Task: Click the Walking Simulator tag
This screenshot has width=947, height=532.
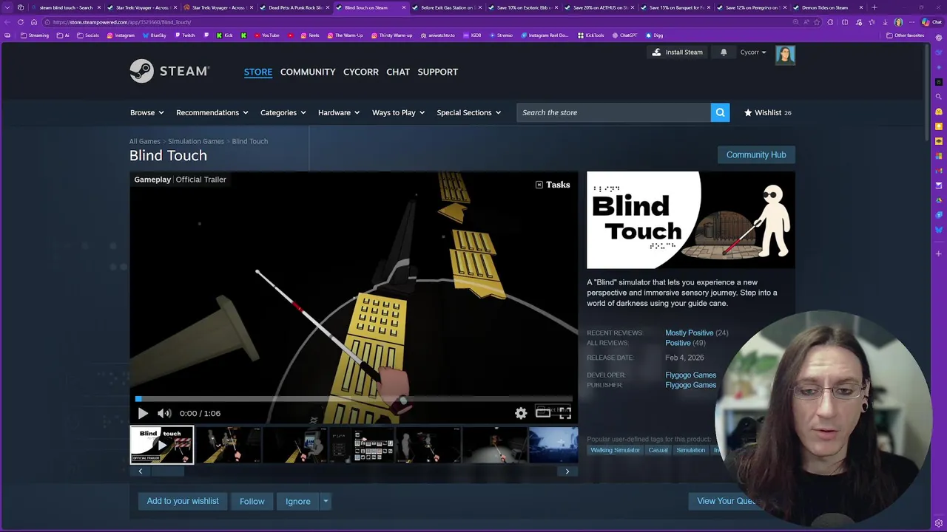Action: (615, 450)
